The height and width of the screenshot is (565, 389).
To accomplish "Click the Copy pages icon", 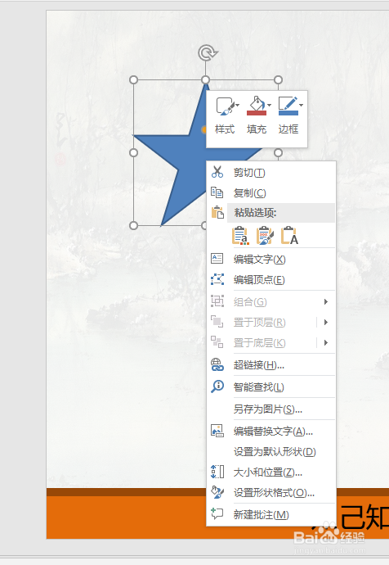I will [x=217, y=192].
